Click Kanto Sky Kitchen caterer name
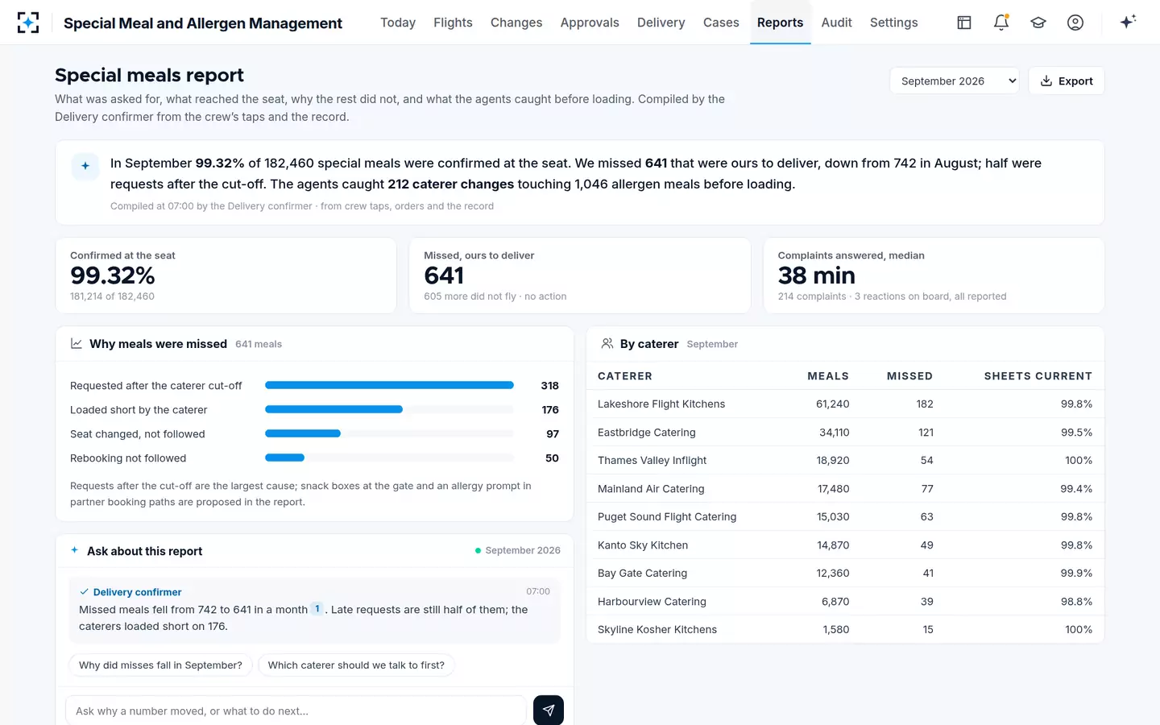 point(643,545)
